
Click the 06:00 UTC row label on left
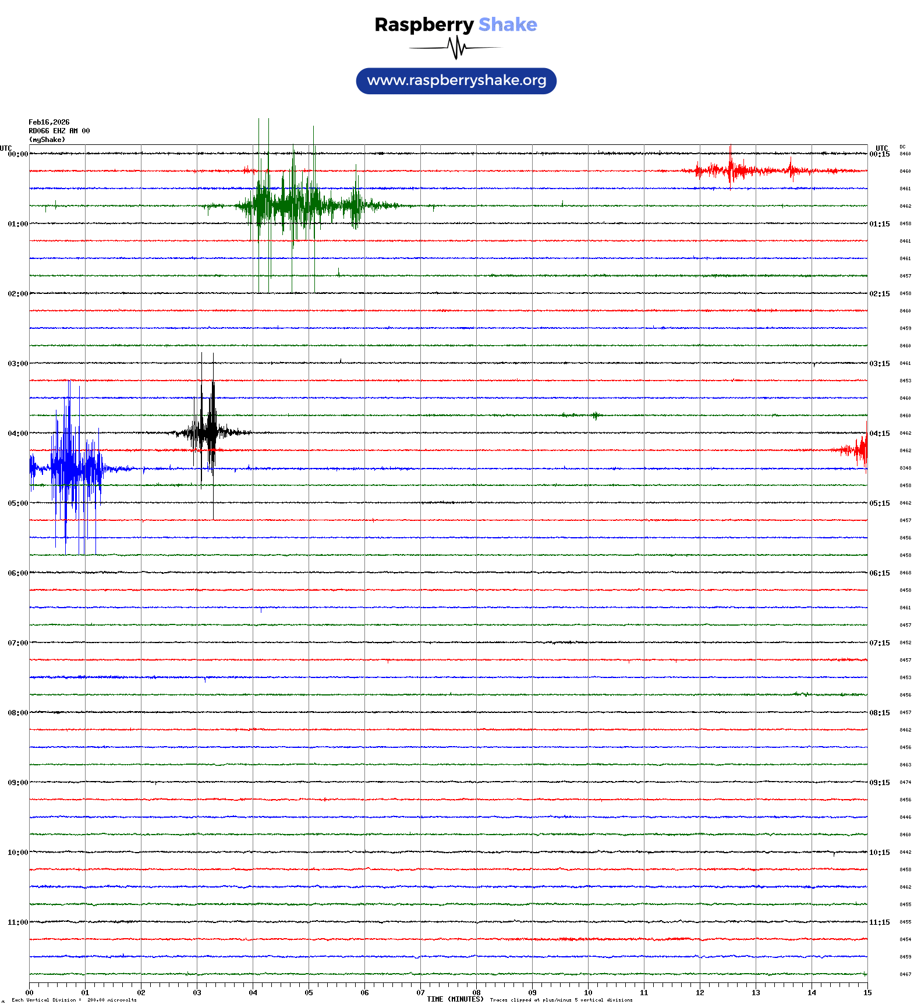[x=17, y=573]
